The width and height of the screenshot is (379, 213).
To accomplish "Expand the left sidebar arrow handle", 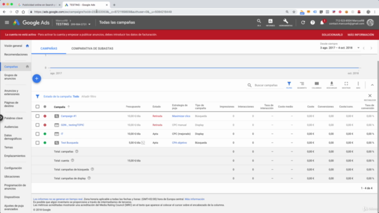I will coord(1,118).
